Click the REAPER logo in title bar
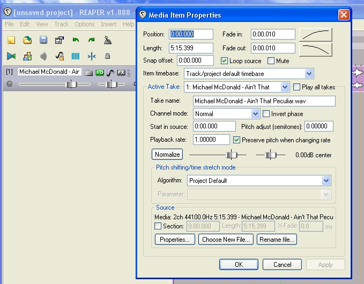Screen dimensions: 364x284 click(8, 12)
